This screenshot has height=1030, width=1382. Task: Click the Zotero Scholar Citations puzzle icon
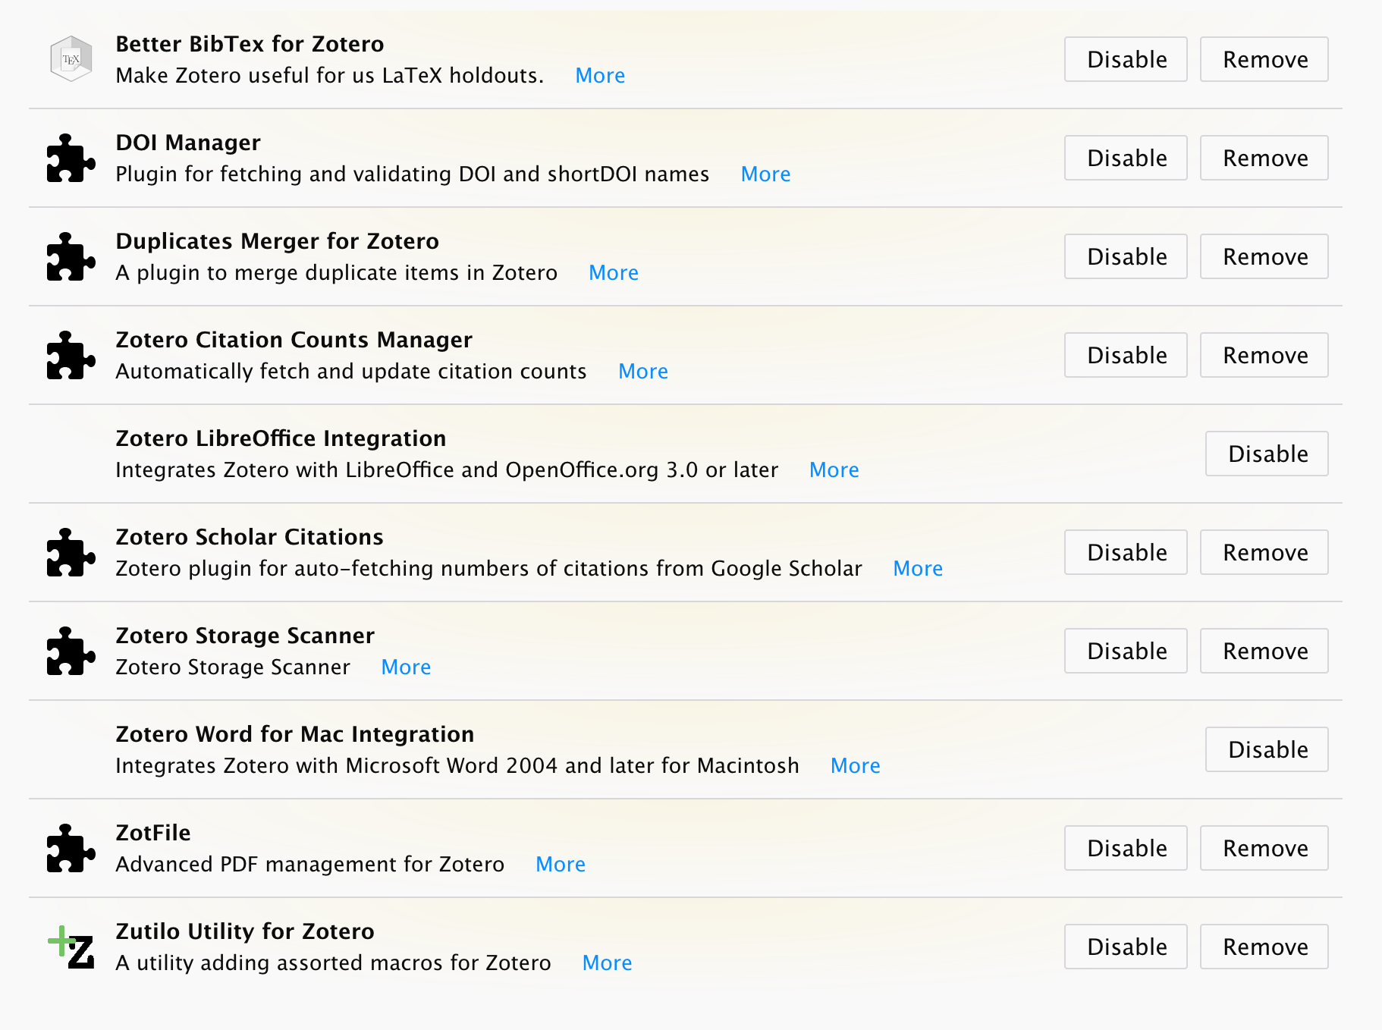click(x=71, y=552)
